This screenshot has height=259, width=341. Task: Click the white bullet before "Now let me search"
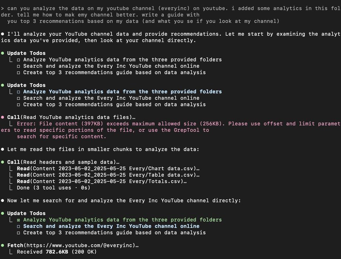click(x=3, y=200)
